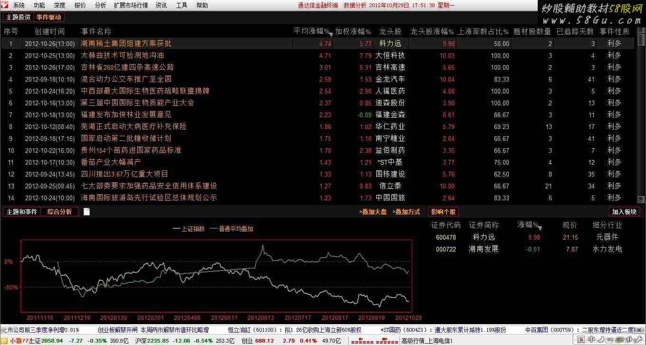Screen dimensions: 646x345
Task: Switch to the 综合分析 tab
Action: pyautogui.click(x=59, y=212)
